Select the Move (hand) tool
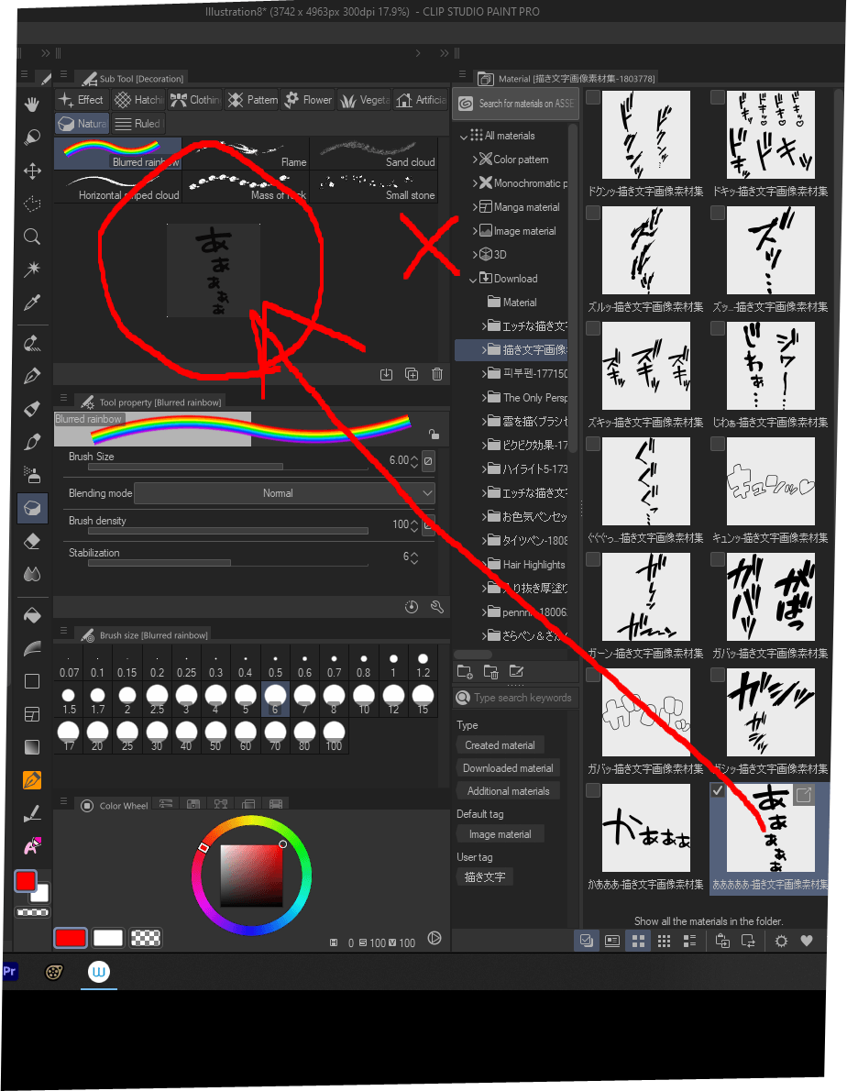847x1091 pixels. tap(32, 105)
